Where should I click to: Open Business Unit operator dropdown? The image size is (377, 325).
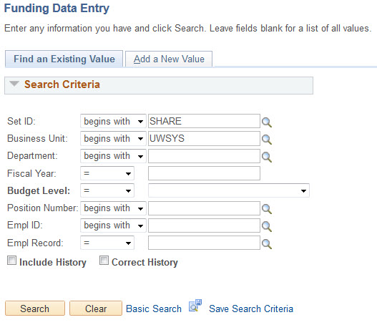tap(113, 138)
